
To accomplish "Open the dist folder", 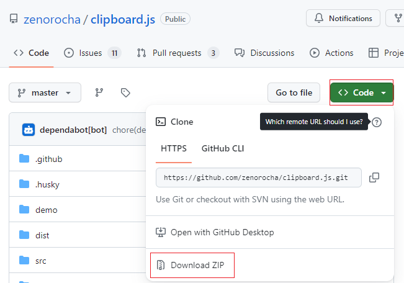I will point(42,235).
